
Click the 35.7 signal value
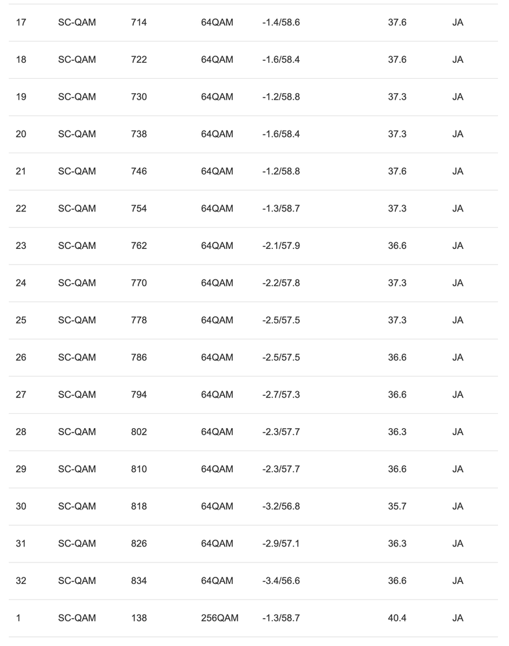[x=397, y=506]
